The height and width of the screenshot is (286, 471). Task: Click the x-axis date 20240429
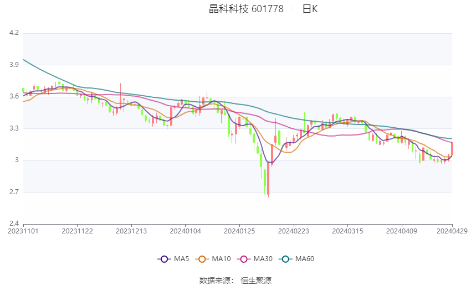point(452,231)
